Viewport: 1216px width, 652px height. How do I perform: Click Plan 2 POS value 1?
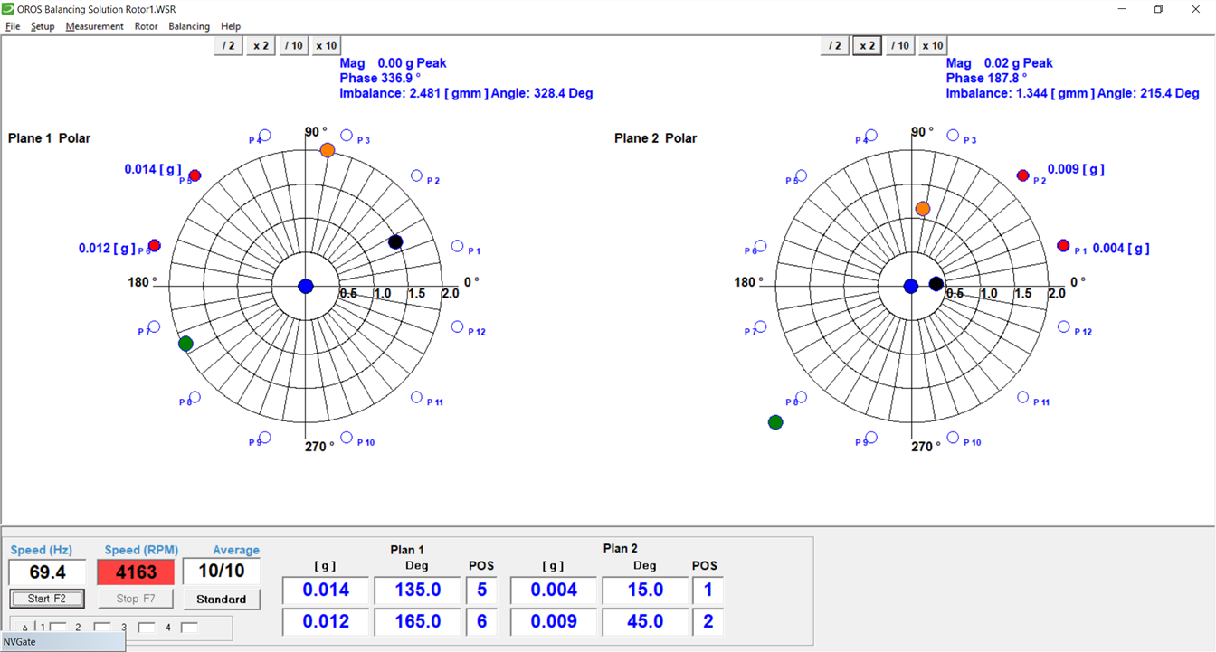tap(708, 591)
